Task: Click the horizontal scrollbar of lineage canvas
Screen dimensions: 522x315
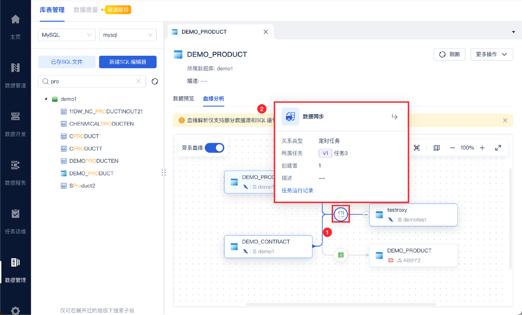Action: (x=341, y=304)
